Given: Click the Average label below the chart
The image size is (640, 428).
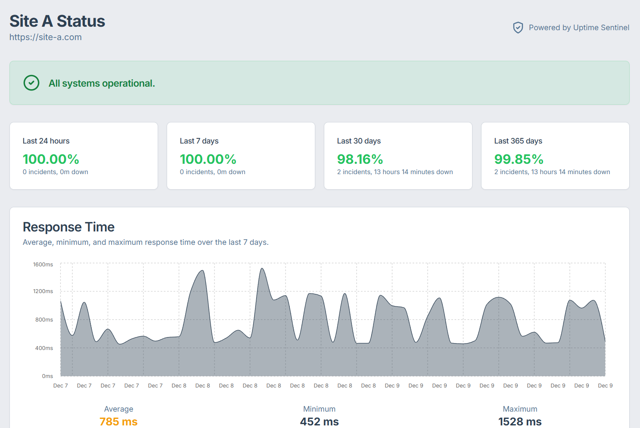Looking at the screenshot, I should pyautogui.click(x=118, y=409).
